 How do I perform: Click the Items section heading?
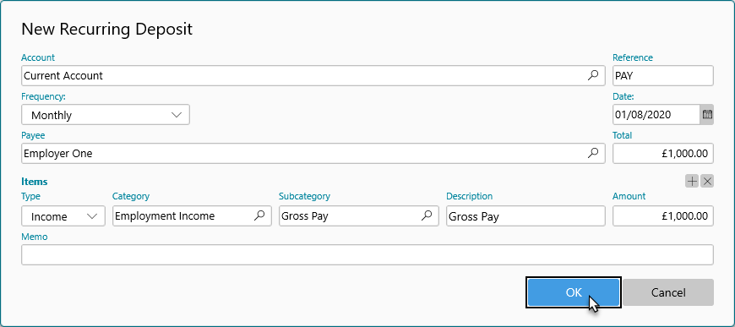[x=35, y=182]
